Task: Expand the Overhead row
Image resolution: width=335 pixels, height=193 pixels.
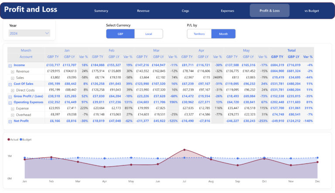Action: [12, 115]
